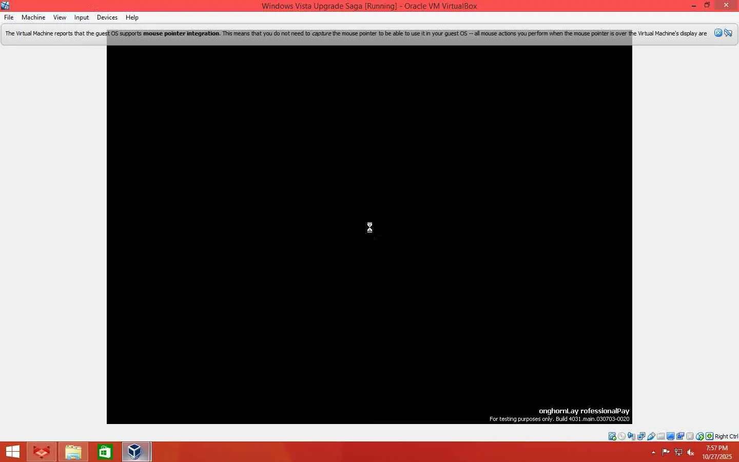Open the Windows Start button
Viewport: 739px width, 462px height.
click(x=13, y=452)
